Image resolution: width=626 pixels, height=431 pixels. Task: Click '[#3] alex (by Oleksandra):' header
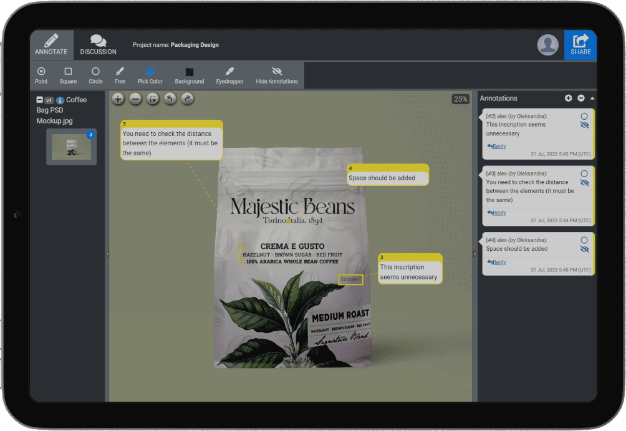click(x=516, y=173)
